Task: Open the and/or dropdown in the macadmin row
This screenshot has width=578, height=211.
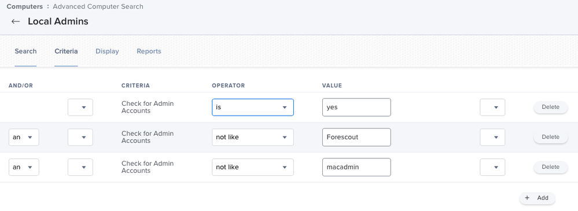Action: click(x=24, y=167)
